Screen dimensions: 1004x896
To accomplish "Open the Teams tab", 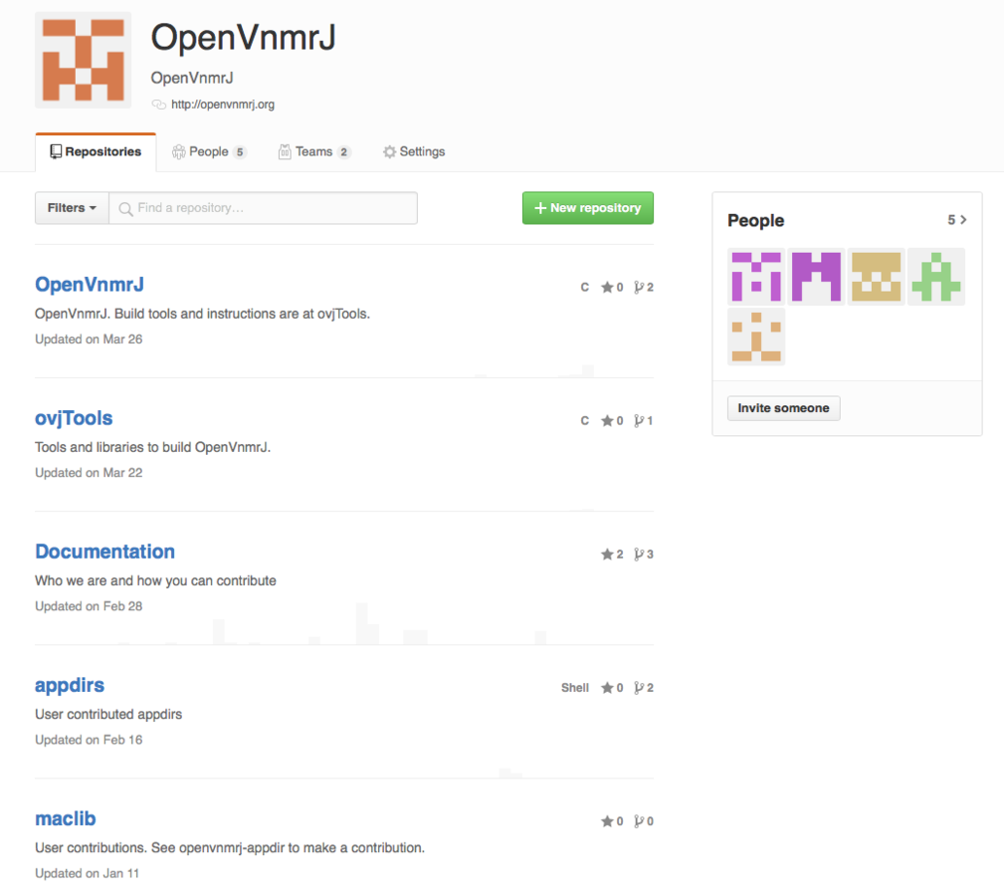I will (313, 151).
